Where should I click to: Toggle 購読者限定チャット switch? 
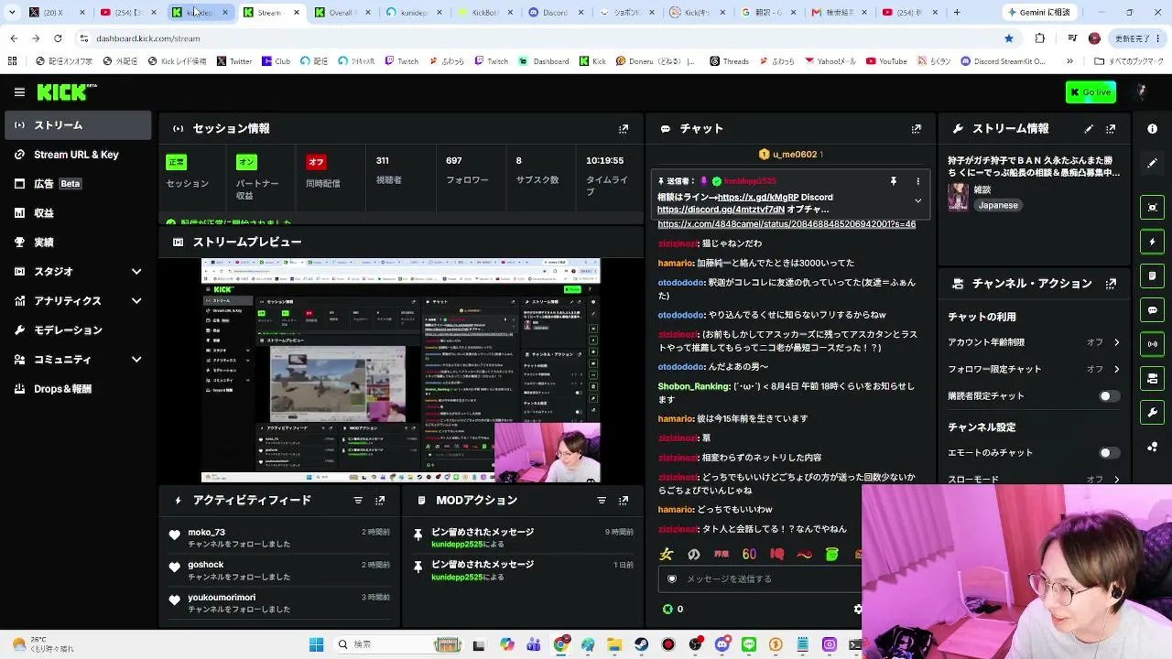(x=1108, y=396)
